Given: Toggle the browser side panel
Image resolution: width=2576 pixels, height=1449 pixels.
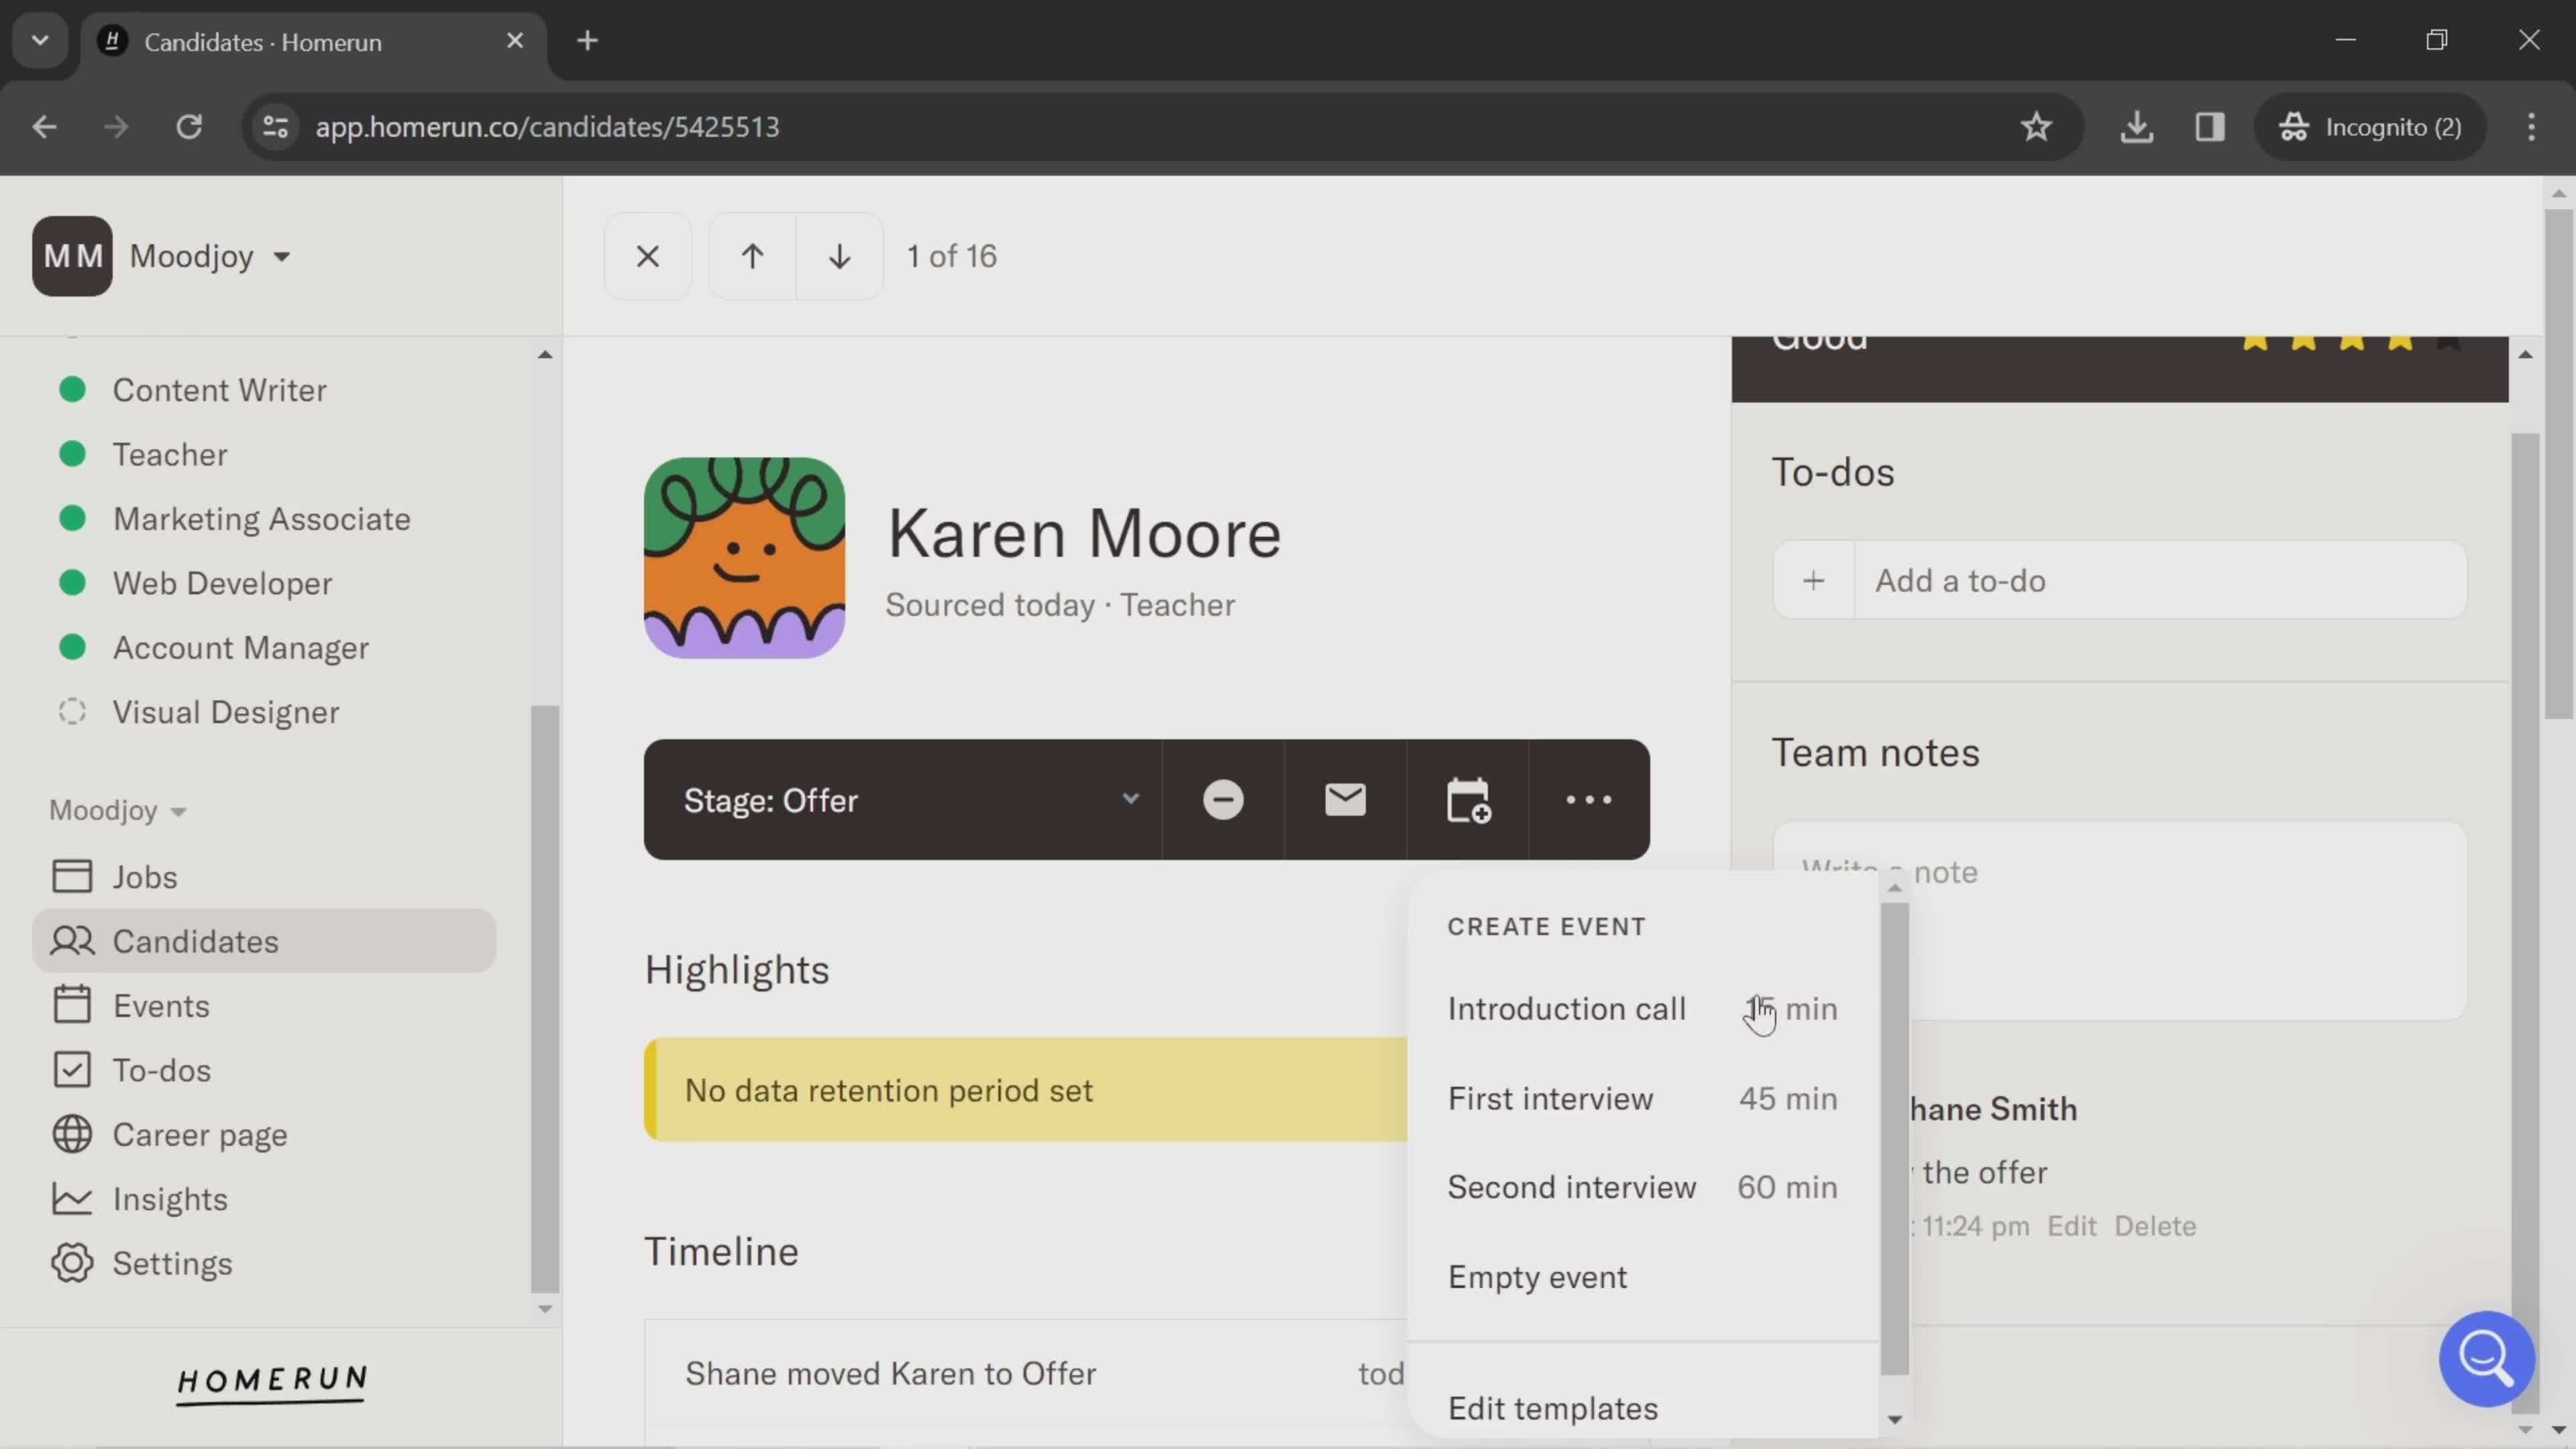Looking at the screenshot, I should pyautogui.click(x=2210, y=127).
